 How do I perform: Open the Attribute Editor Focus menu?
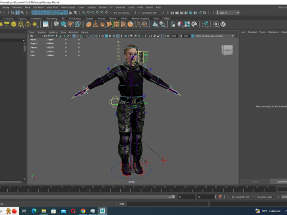coord(262,32)
